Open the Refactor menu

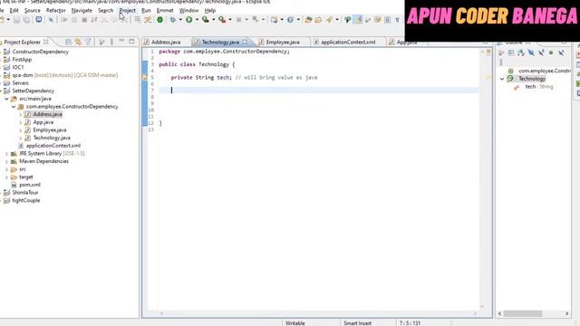coord(56,10)
